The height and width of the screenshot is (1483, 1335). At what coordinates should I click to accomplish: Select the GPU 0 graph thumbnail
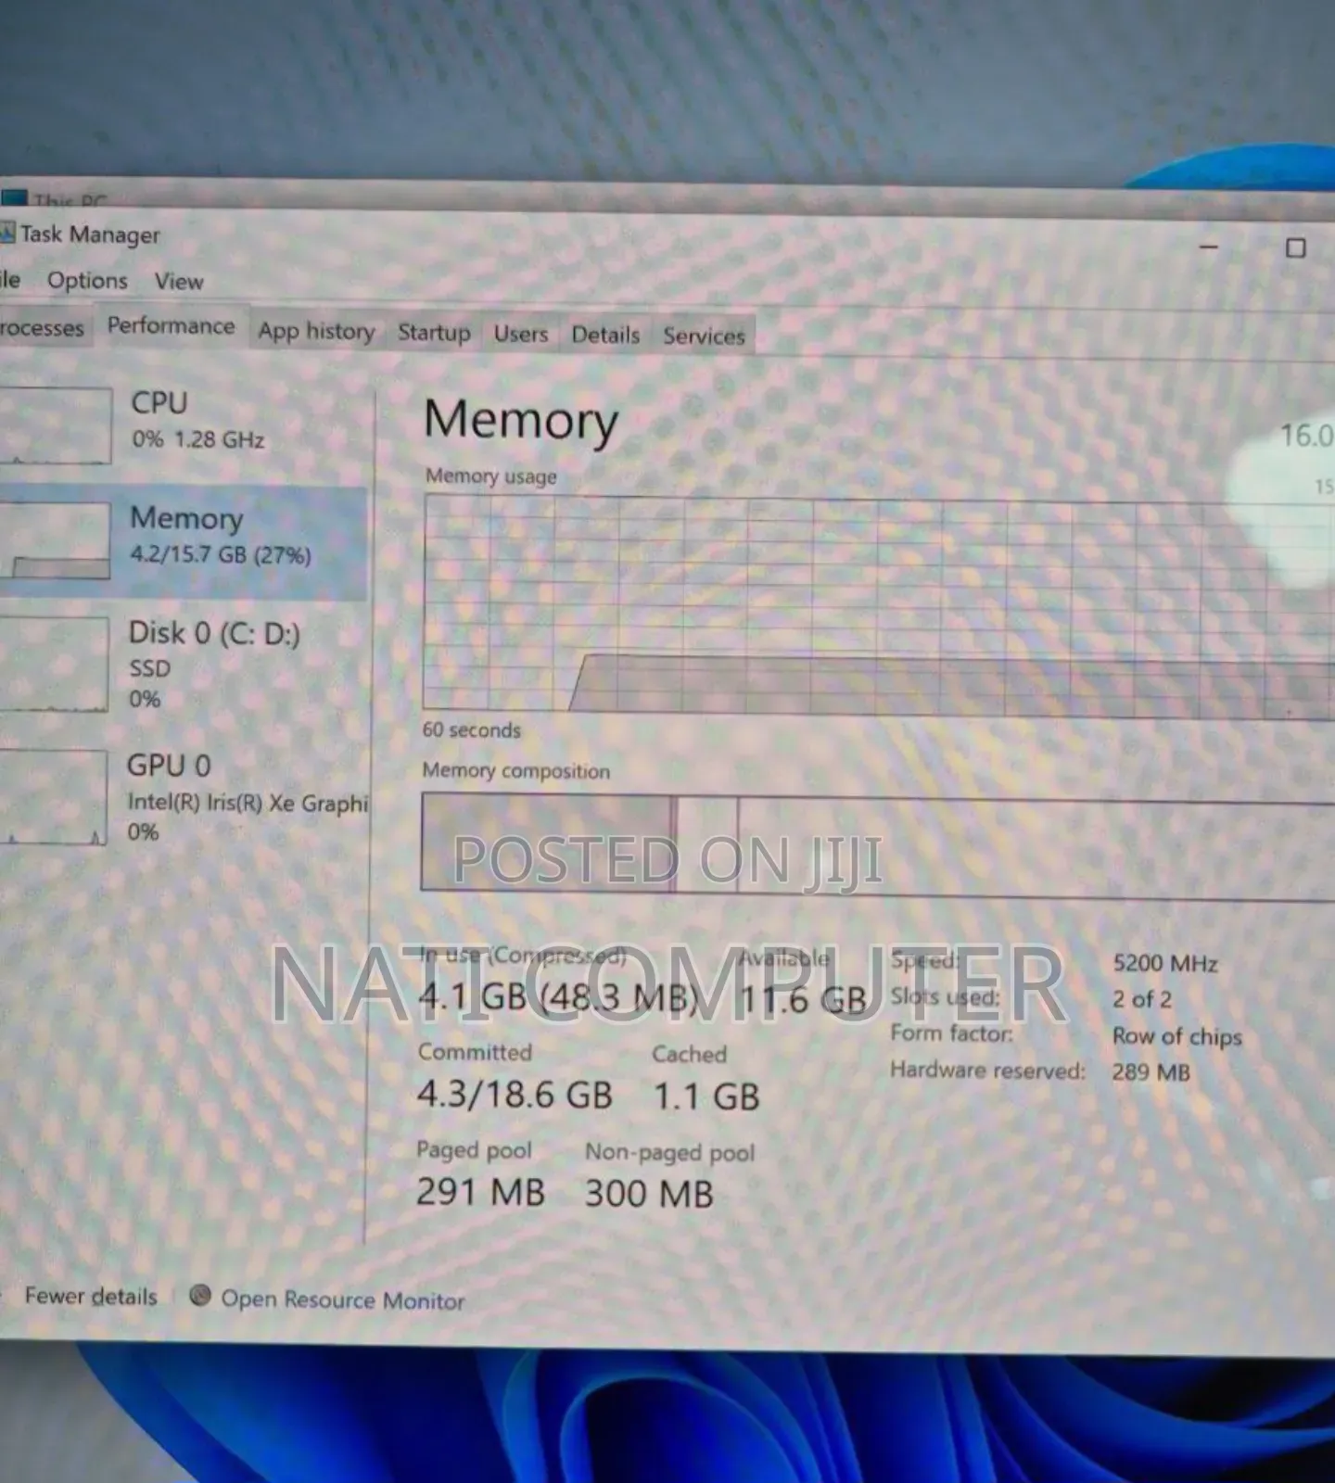[x=53, y=796]
